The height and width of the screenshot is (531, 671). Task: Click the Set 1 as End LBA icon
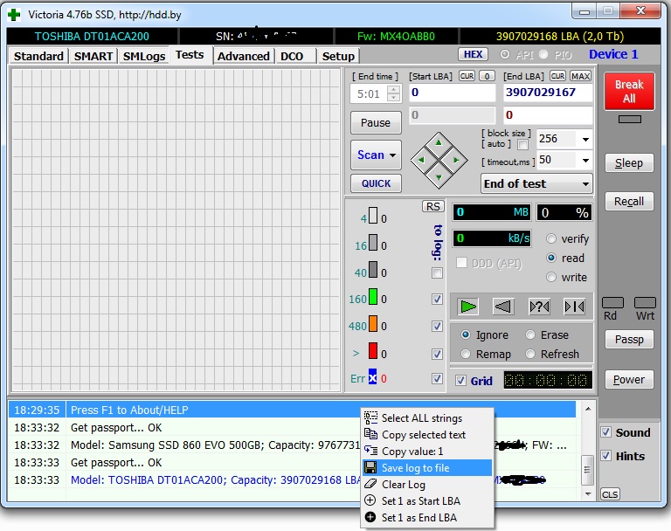click(x=370, y=517)
